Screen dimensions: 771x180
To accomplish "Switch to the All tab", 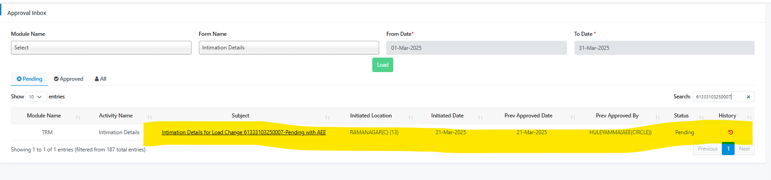I will pos(101,79).
